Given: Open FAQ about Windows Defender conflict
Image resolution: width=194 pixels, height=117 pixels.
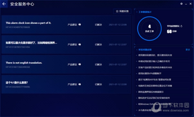Looking at the screenshot, I should pos(154,104).
